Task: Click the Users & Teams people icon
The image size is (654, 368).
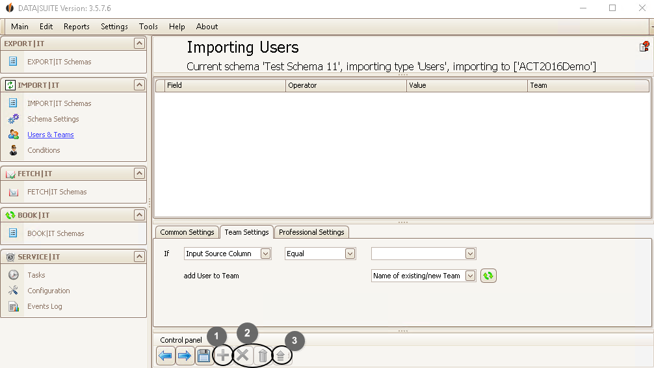Action: pos(14,135)
